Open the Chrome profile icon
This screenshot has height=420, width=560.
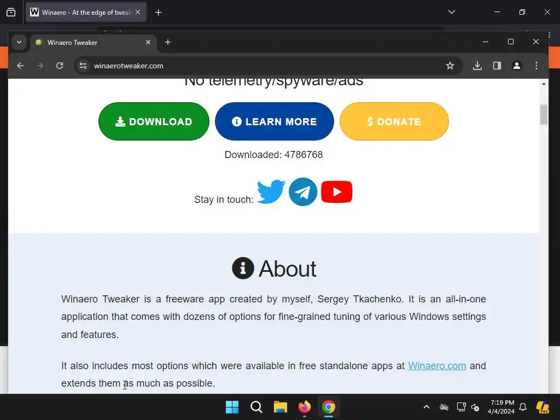517,66
